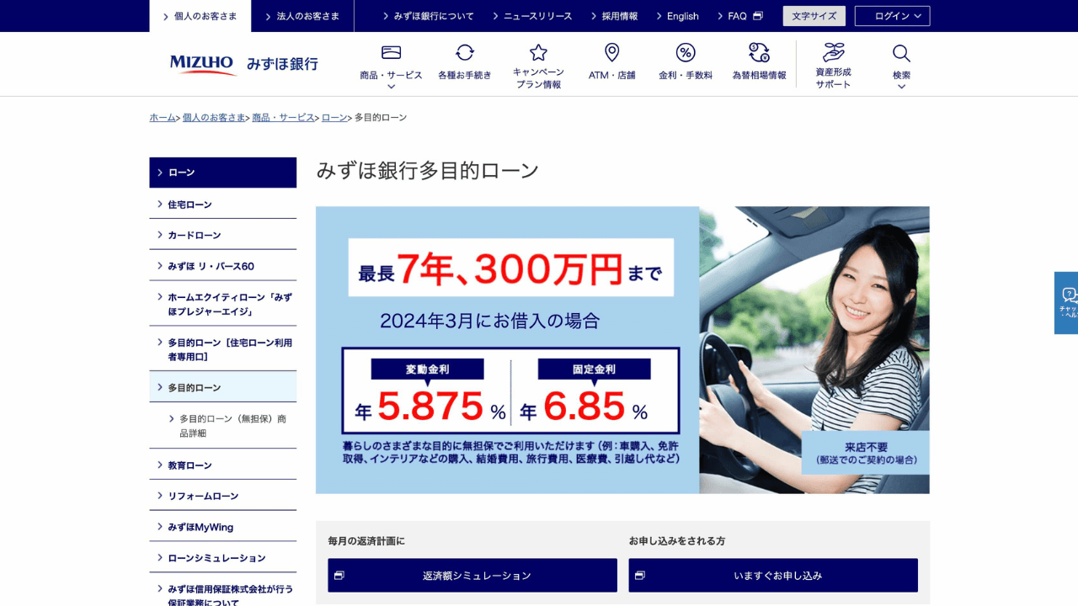
Task: Click chevron next to カードローン sidebar item
Action: click(159, 234)
